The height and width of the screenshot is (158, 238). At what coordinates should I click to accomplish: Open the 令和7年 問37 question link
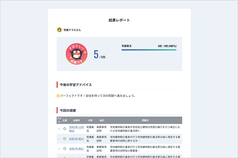tap(76, 139)
